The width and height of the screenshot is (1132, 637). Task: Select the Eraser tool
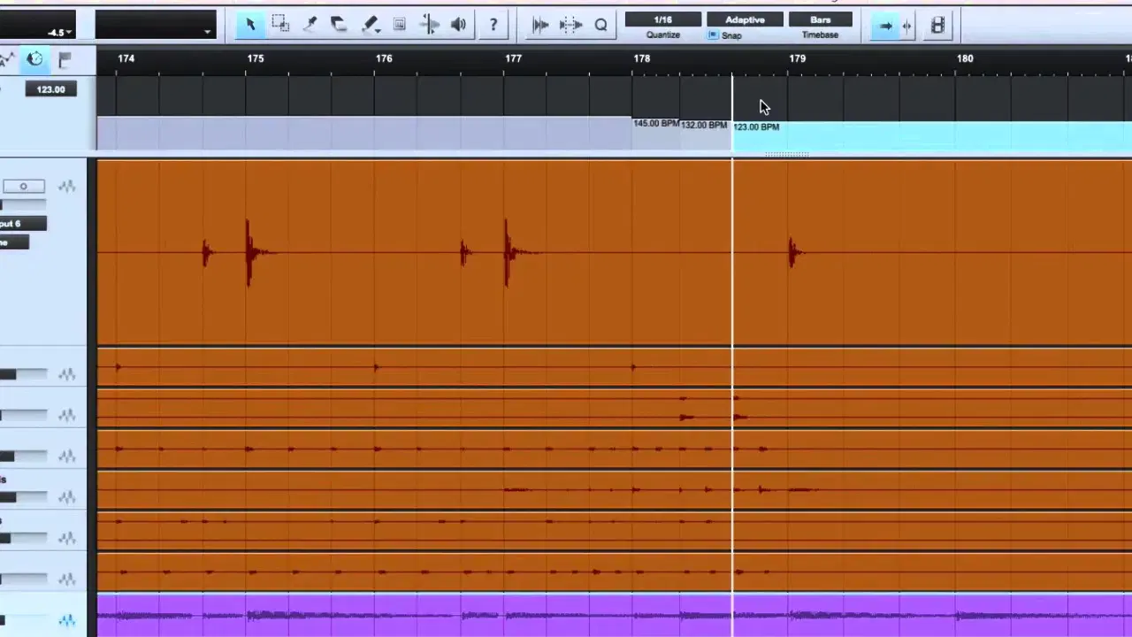point(339,25)
